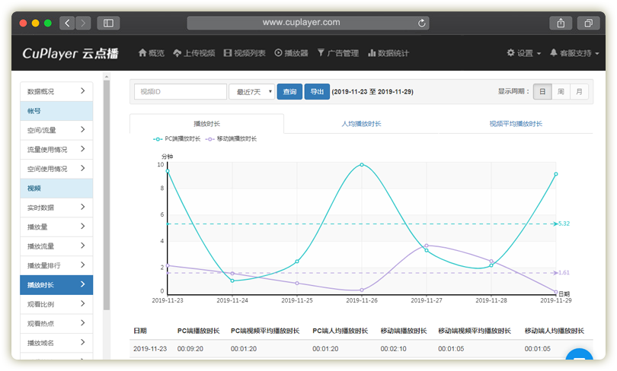Click the blue chat bubble icon
The width and height of the screenshot is (617, 371).
[x=579, y=360]
